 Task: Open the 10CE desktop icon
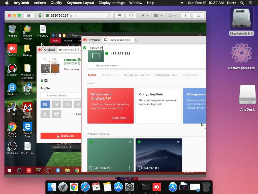point(27,89)
